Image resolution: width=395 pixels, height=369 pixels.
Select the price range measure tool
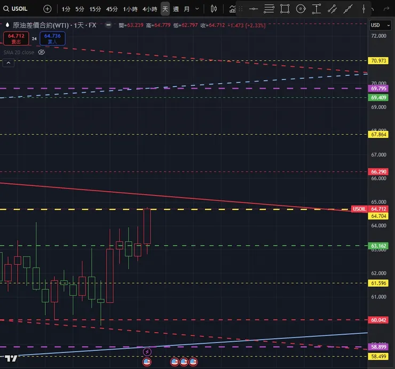[x=317, y=9]
